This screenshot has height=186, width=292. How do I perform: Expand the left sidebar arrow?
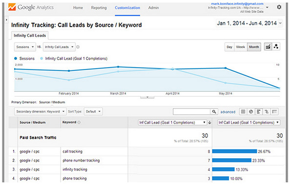[6, 20]
